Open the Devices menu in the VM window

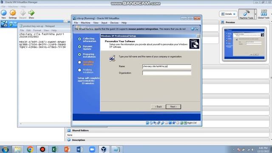click(114, 23)
